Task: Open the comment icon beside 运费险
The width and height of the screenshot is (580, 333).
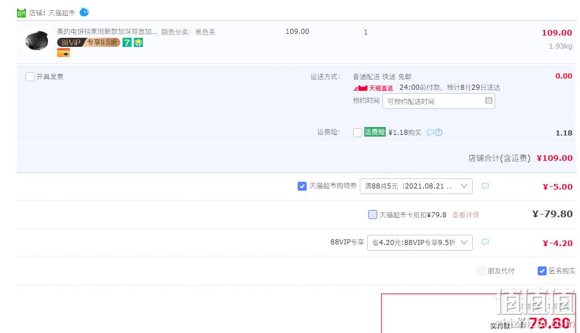Action: click(x=430, y=132)
